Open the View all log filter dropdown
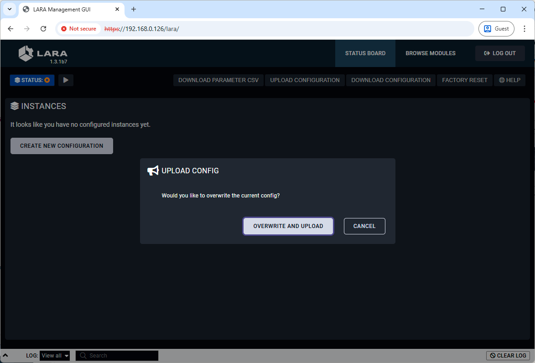Viewport: 535px width, 363px height. tap(55, 356)
